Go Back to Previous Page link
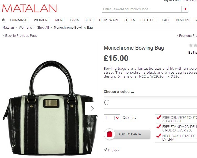197x158 pixels. 20,36
